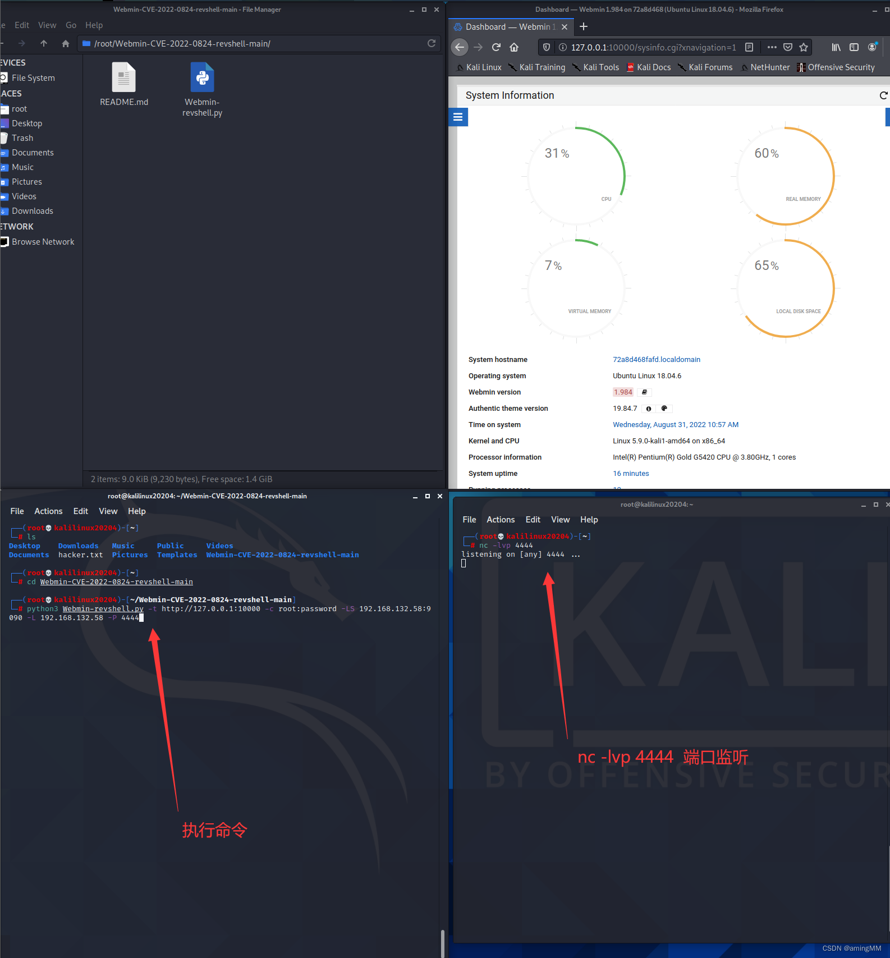
Task: Open the Kali Forums bookmark
Action: (x=705, y=67)
